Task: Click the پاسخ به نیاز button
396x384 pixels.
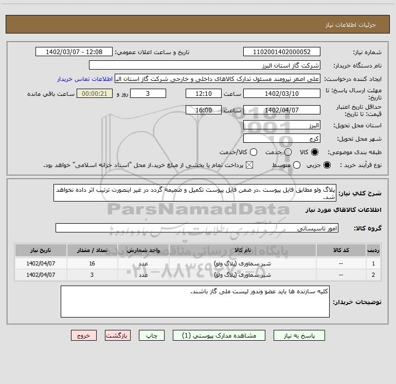Action: pyautogui.click(x=299, y=336)
